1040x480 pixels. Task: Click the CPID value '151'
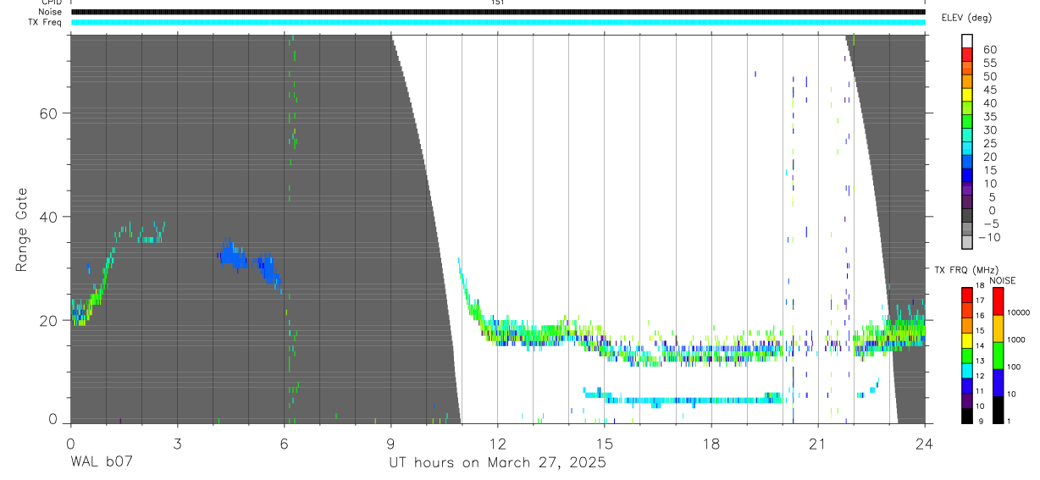pyautogui.click(x=498, y=3)
